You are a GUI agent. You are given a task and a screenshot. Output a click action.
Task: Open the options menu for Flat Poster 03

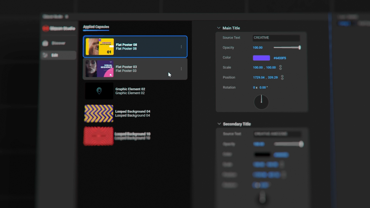click(181, 69)
